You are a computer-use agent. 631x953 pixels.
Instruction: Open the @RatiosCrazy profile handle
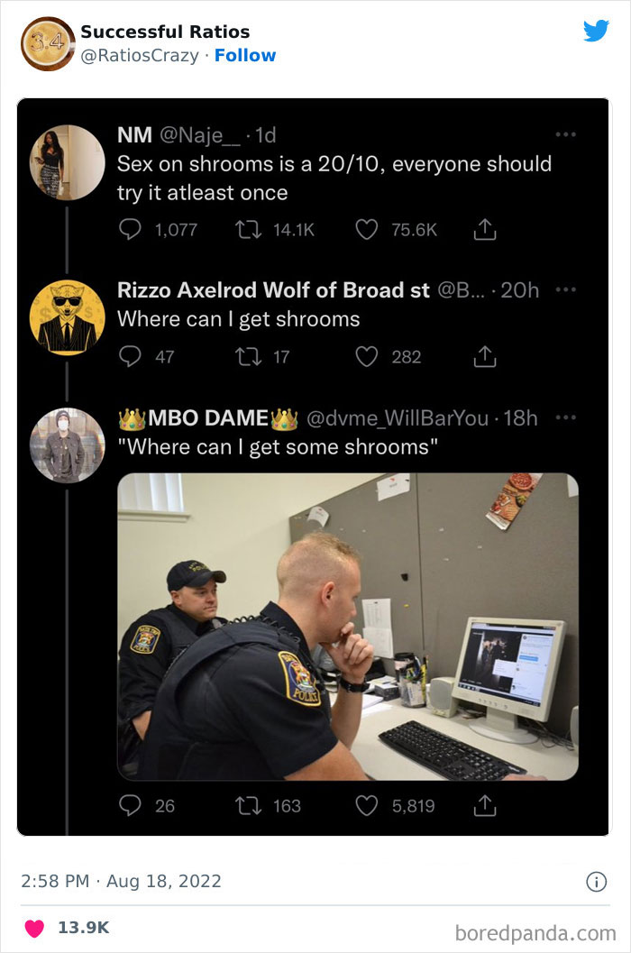(140, 55)
